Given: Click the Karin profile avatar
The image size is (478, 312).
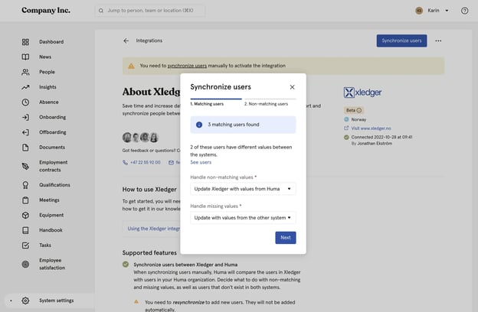Looking at the screenshot, I should pos(419,11).
